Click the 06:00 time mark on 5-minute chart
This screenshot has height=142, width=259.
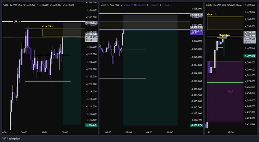pyautogui.click(x=24, y=132)
